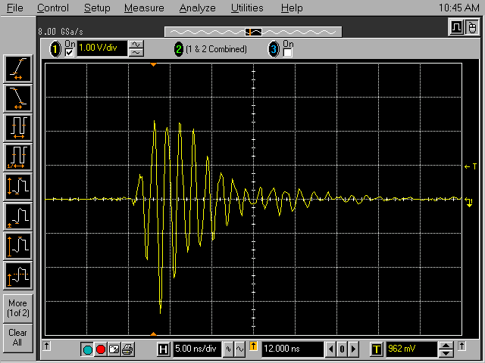Click the clear display icon
The height and width of the screenshot is (363, 485).
click(x=114, y=349)
